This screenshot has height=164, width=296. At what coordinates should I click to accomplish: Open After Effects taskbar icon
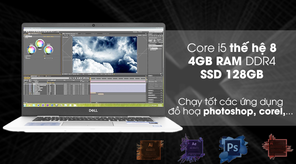pyautogui.click(x=43, y=105)
